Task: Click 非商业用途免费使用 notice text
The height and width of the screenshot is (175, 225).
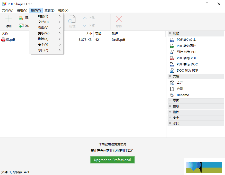Action: 112,144
